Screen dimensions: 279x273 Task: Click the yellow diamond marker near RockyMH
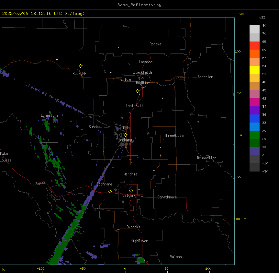81,66
